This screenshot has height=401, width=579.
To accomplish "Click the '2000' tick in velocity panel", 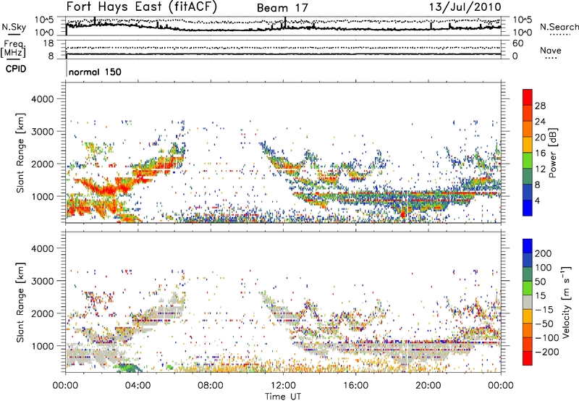I will tap(42, 313).
